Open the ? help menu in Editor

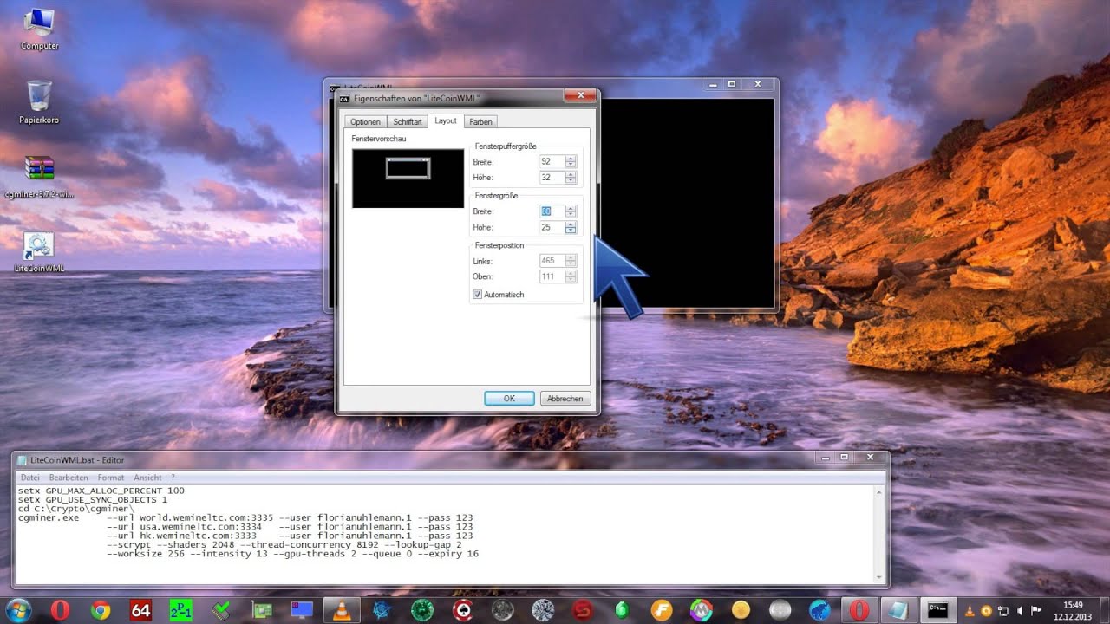173,478
